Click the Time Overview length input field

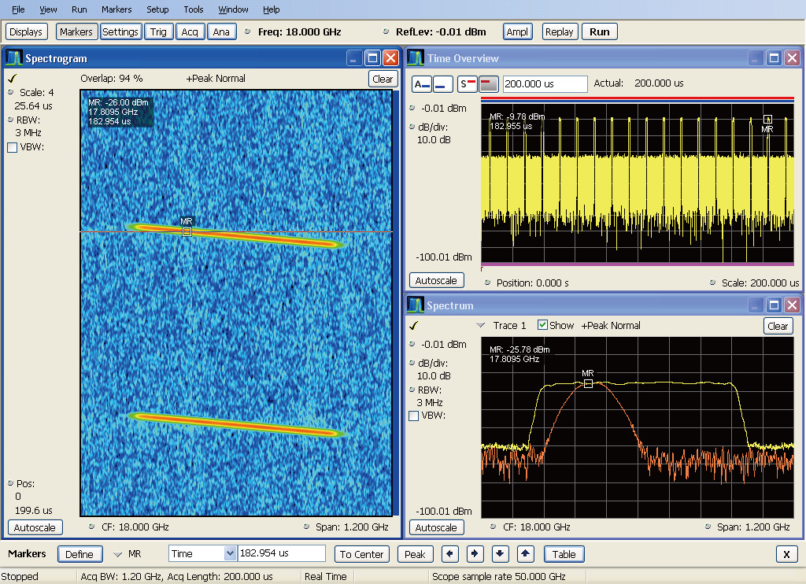click(x=545, y=83)
